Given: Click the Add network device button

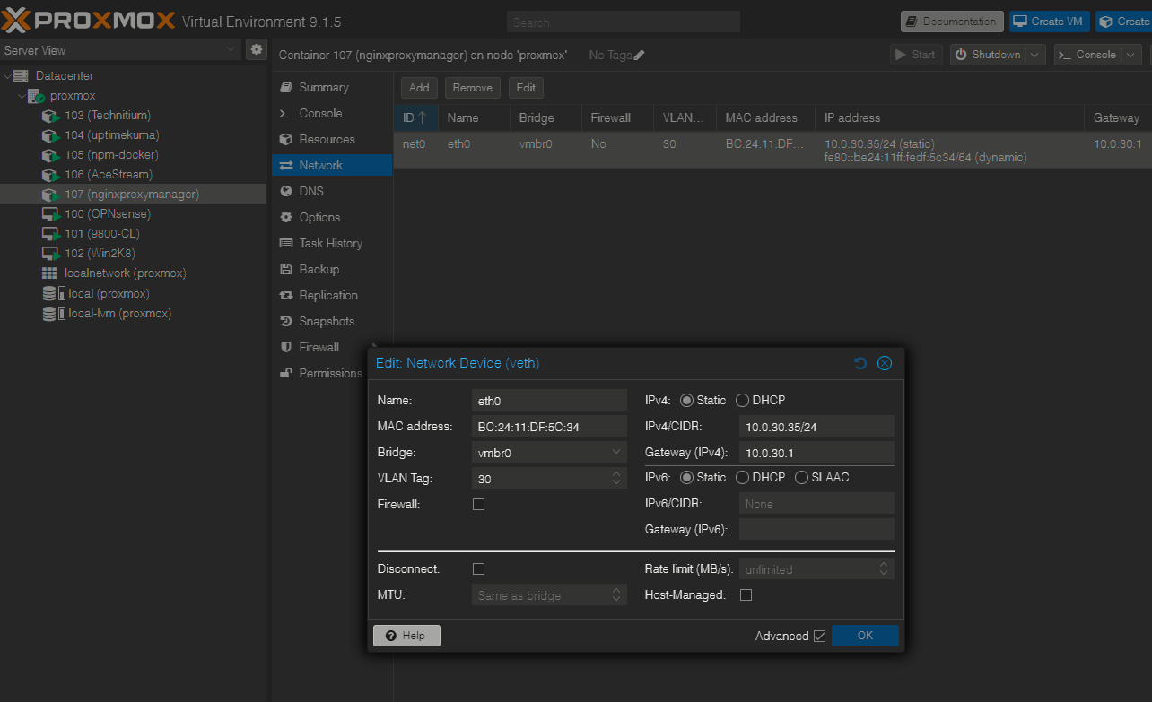Looking at the screenshot, I should point(419,88).
